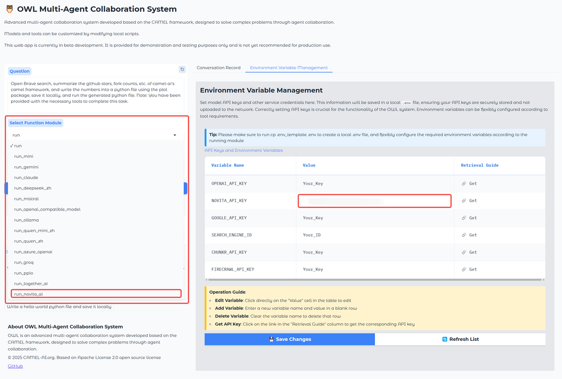
Task: Select the OPENAI_API_KEY variable name cell
Action: (x=250, y=183)
